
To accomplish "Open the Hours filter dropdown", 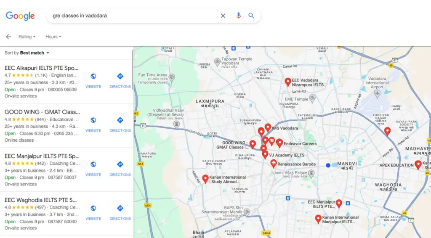I will pyautogui.click(x=53, y=37).
